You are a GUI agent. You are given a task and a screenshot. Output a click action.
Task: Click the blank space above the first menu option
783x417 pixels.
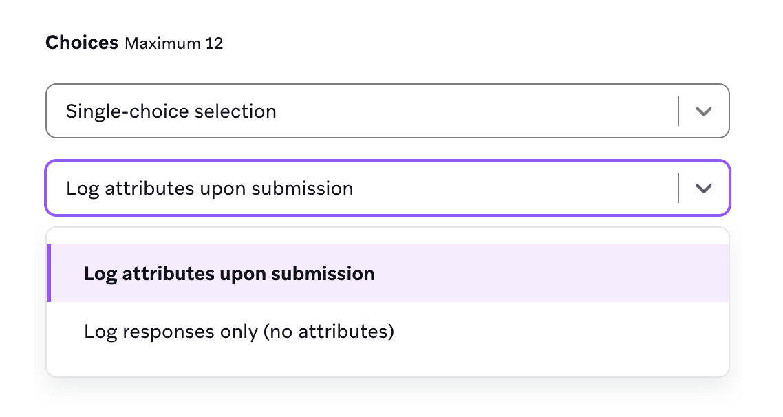coord(387,236)
